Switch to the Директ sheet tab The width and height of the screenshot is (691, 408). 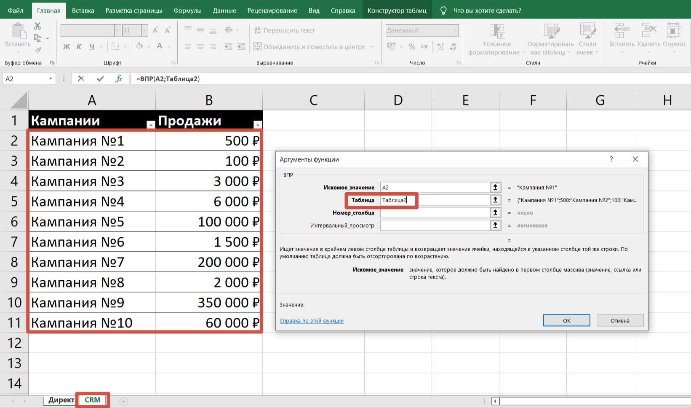click(61, 400)
